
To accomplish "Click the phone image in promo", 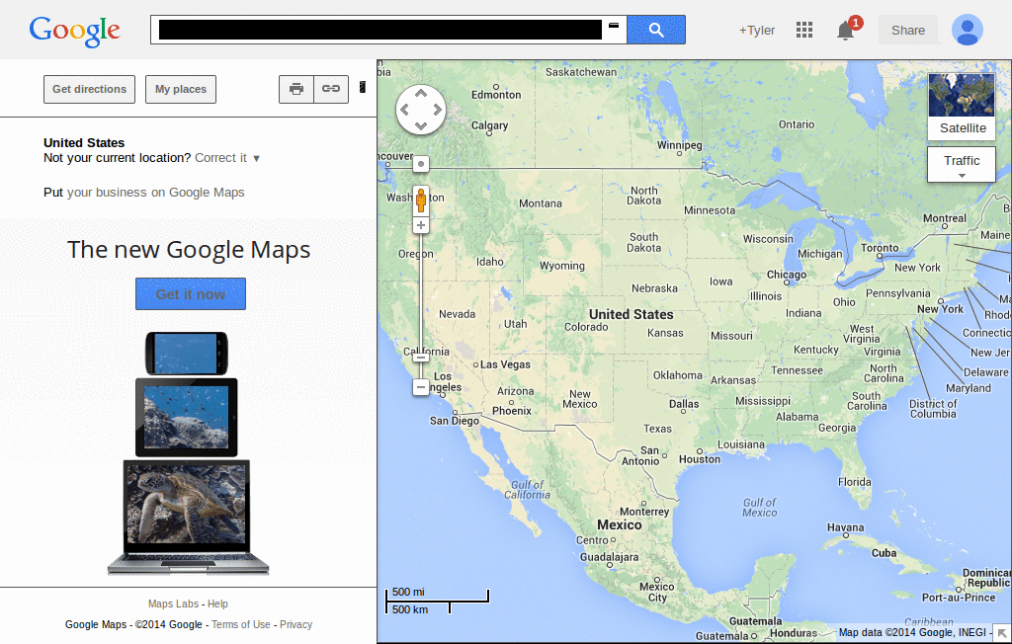I will click(x=187, y=354).
